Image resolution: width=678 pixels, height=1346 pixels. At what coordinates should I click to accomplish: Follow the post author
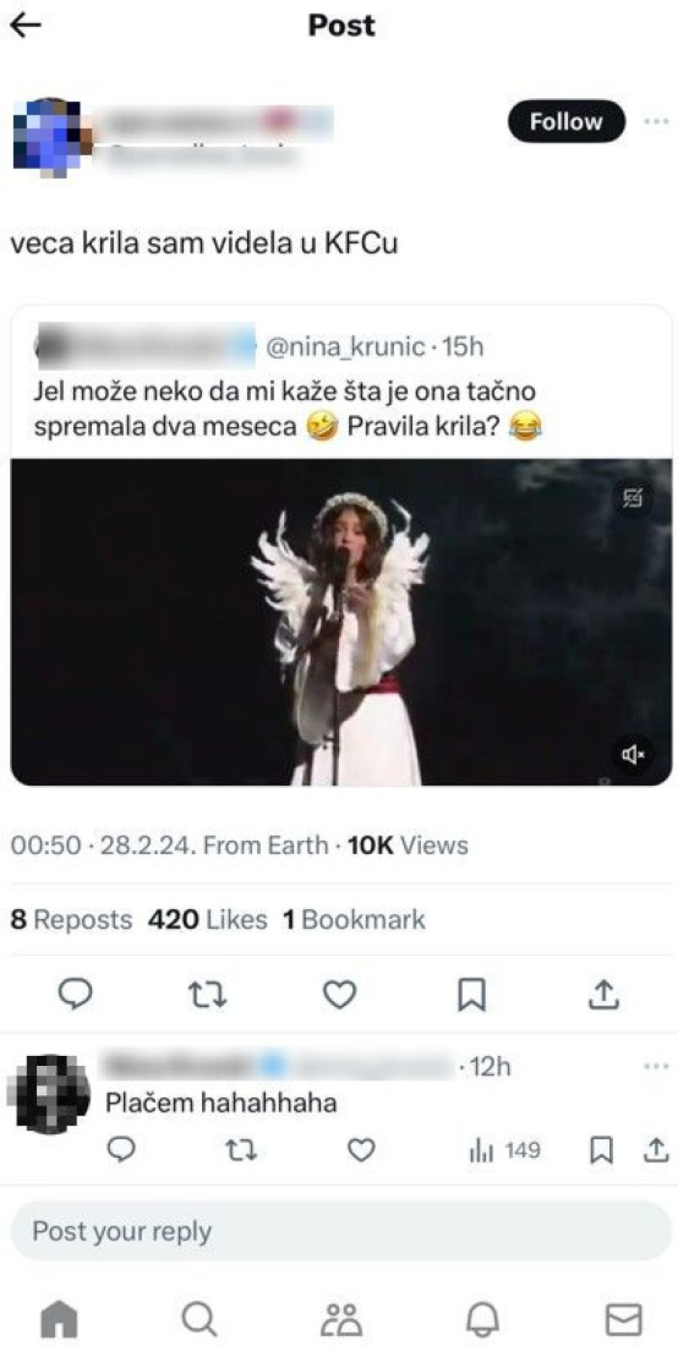click(x=566, y=121)
